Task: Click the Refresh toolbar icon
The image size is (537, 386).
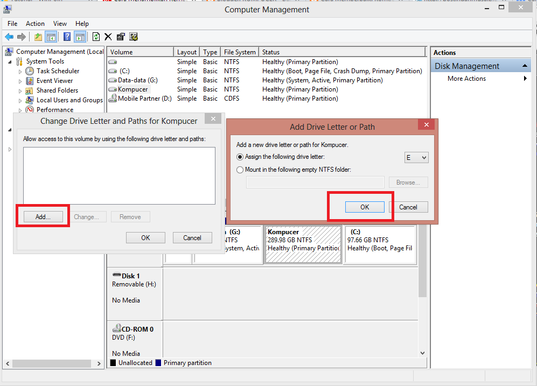Action: click(96, 37)
